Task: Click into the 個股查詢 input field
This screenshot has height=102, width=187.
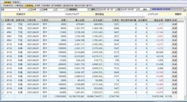Action: [x=82, y=10]
